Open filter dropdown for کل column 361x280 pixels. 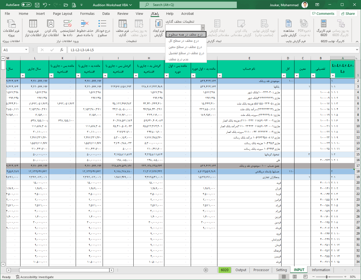point(284,76)
